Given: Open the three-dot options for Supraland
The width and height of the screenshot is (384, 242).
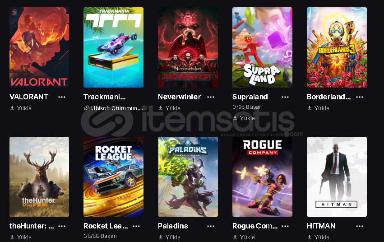Looking at the screenshot, I should tap(285, 97).
